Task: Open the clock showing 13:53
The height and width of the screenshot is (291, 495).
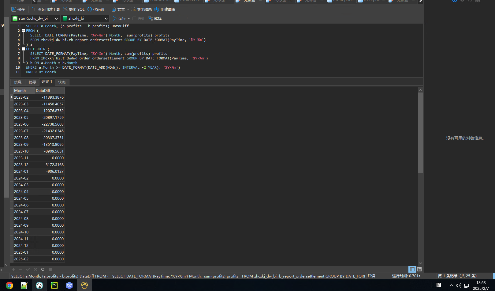Action: coord(481,285)
